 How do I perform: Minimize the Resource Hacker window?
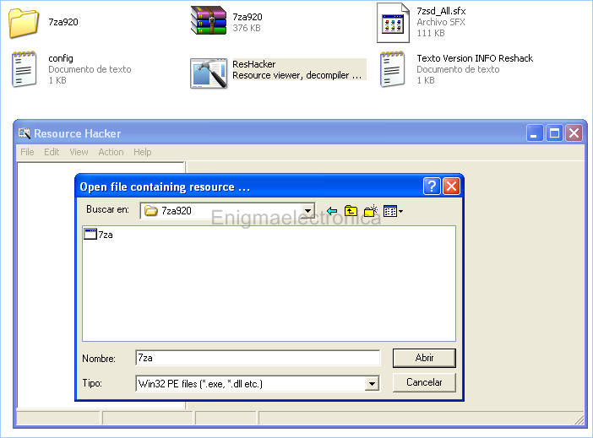pos(535,133)
